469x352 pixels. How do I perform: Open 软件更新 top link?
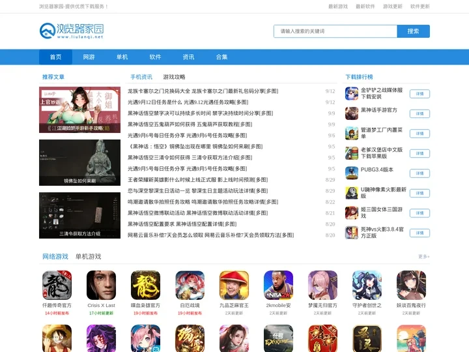420,7
